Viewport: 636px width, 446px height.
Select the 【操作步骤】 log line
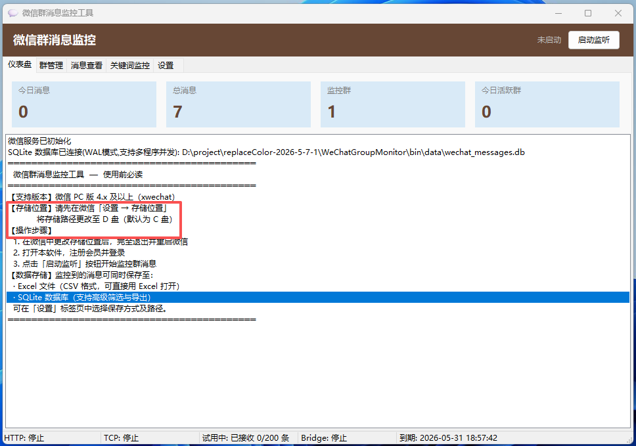tap(318, 231)
